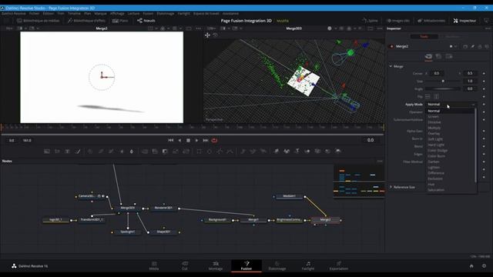Toggle the Inspecteur panel button

pos(464,21)
